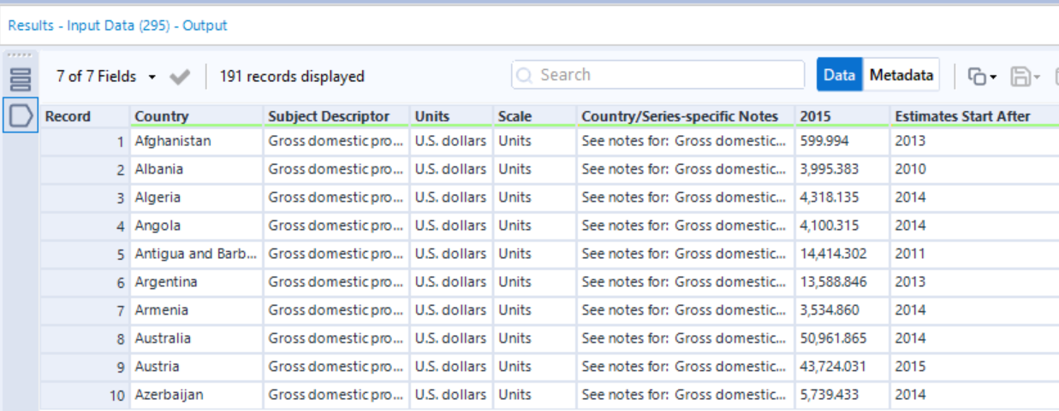The width and height of the screenshot is (1059, 411).
Task: Click the magnifier icon in Search box
Action: [x=525, y=75]
